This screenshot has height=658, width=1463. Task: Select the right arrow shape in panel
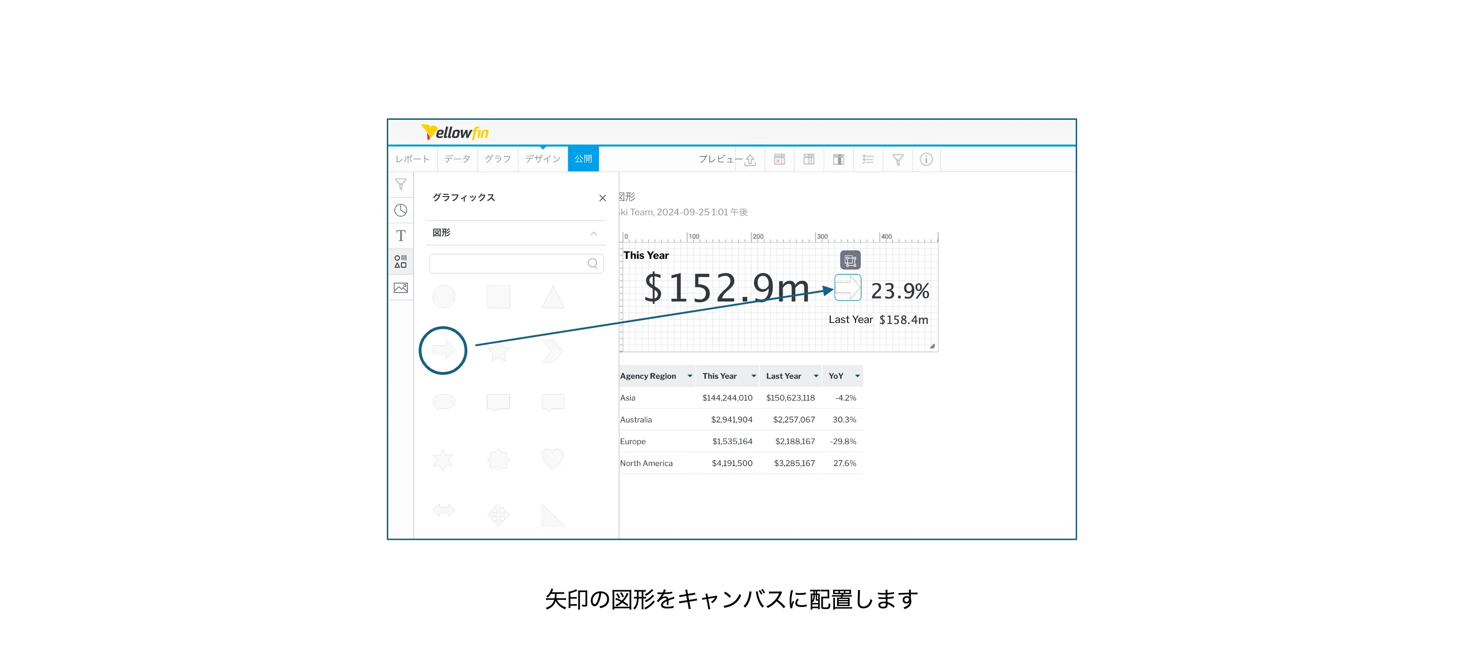pos(443,350)
